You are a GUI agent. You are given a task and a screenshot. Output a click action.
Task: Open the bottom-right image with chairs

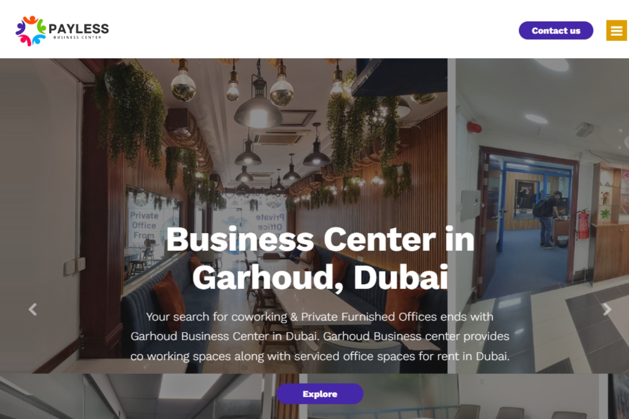467,396
